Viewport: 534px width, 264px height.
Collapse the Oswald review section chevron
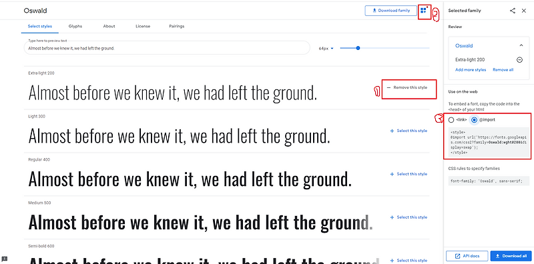point(521,45)
